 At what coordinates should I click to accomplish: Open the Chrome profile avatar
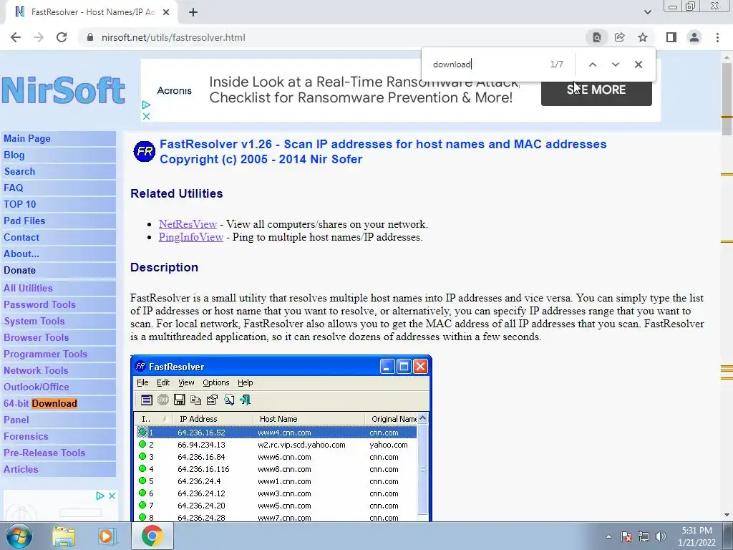click(x=694, y=37)
